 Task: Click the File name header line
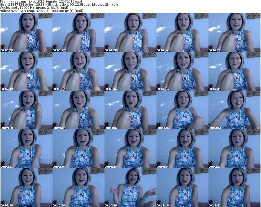[41, 2]
